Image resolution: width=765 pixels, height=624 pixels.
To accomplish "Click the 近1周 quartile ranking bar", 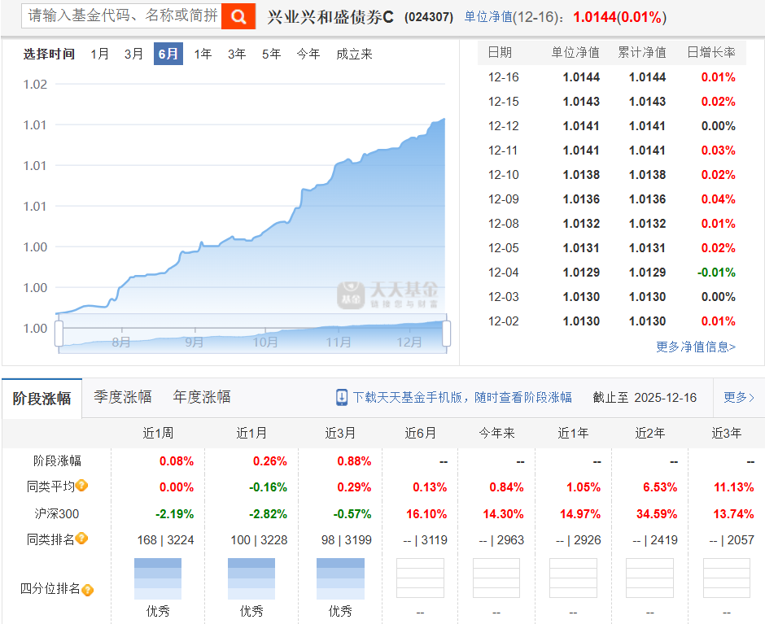I will (x=158, y=578).
